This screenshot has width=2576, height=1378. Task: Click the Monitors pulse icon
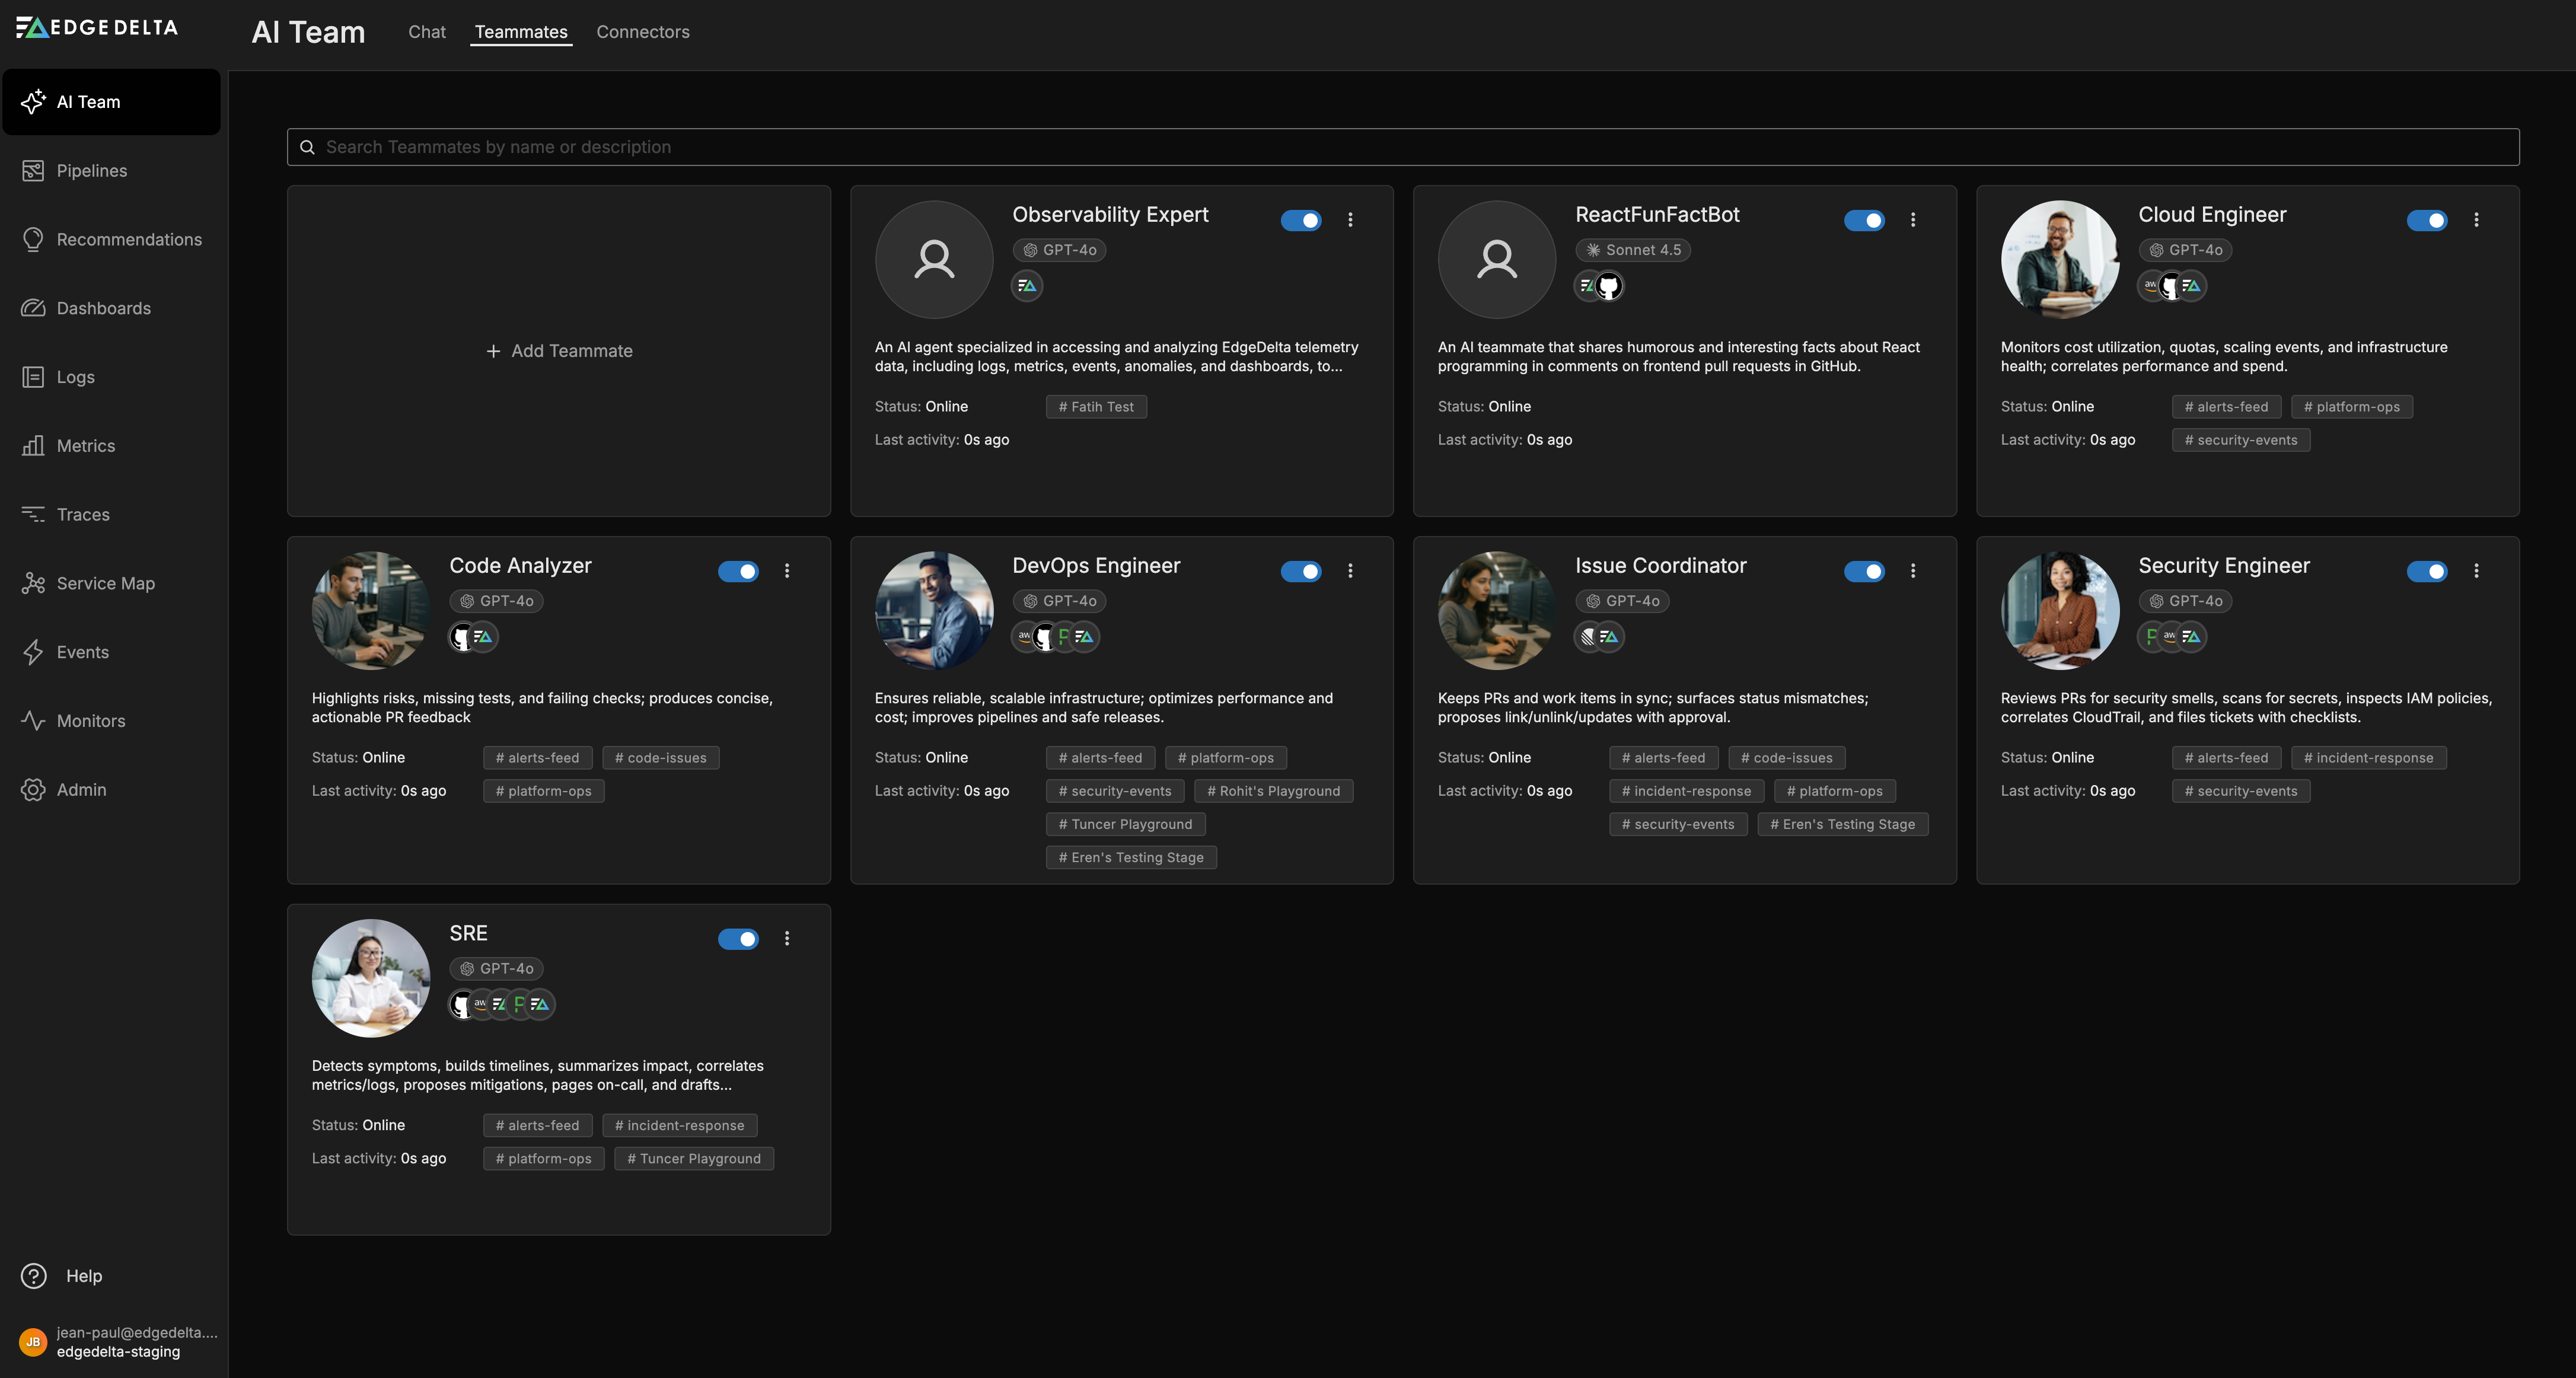33,721
